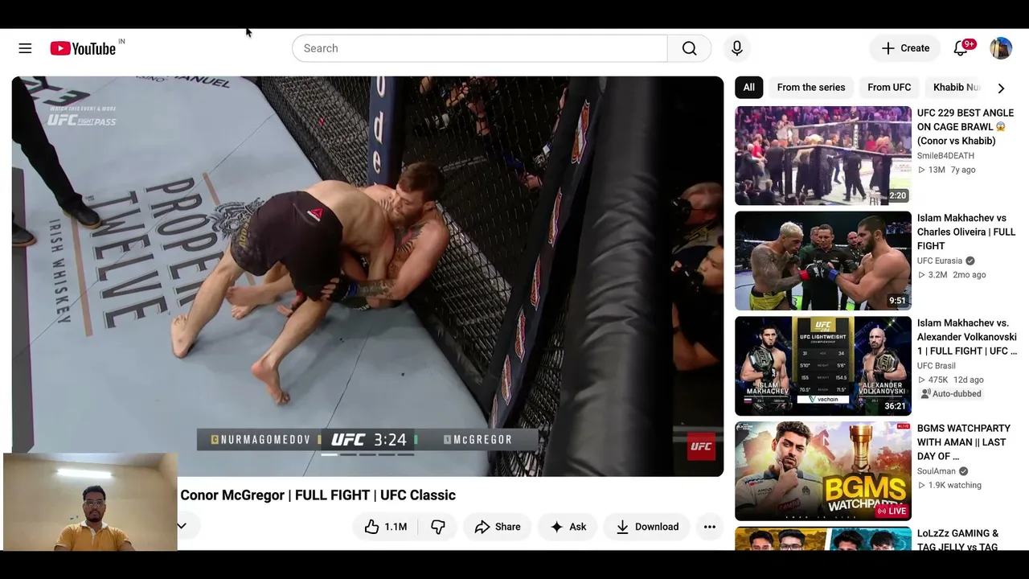Open BGMS WATCHPARTY WITH AMAN title
Viewport: 1029px width, 579px height.
point(964,442)
